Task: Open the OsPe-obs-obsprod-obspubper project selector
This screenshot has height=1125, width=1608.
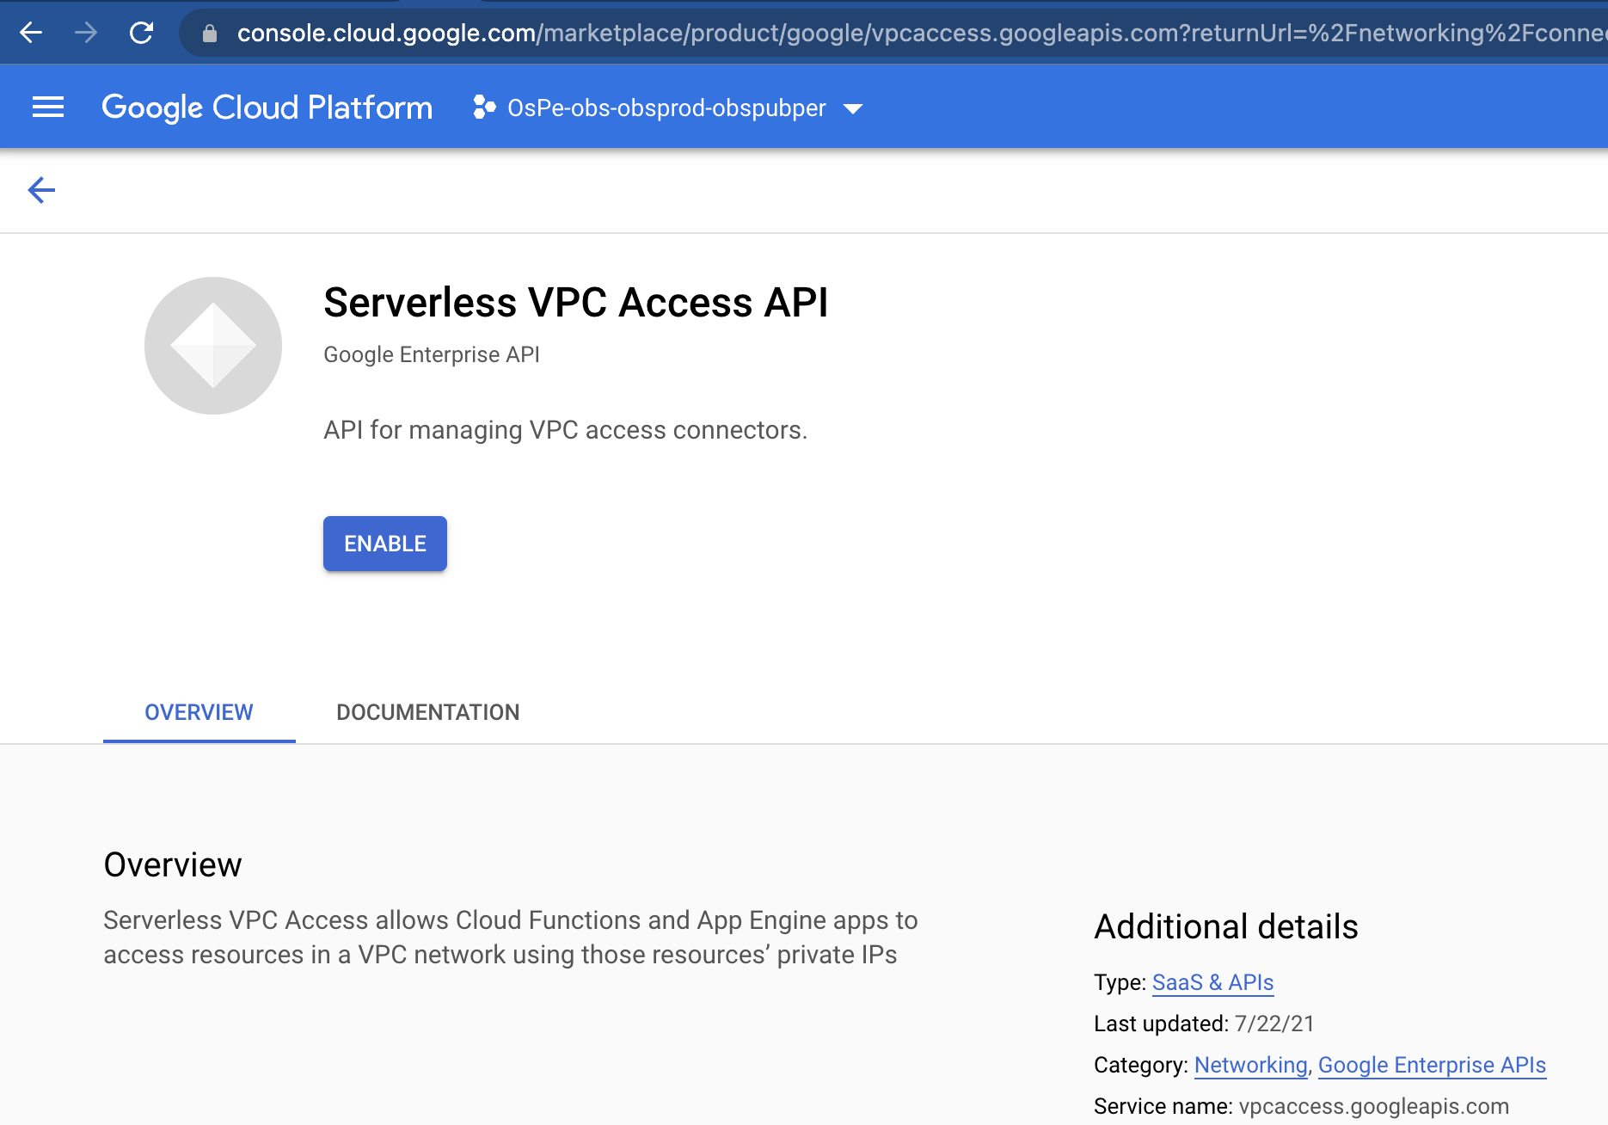Action: click(666, 108)
